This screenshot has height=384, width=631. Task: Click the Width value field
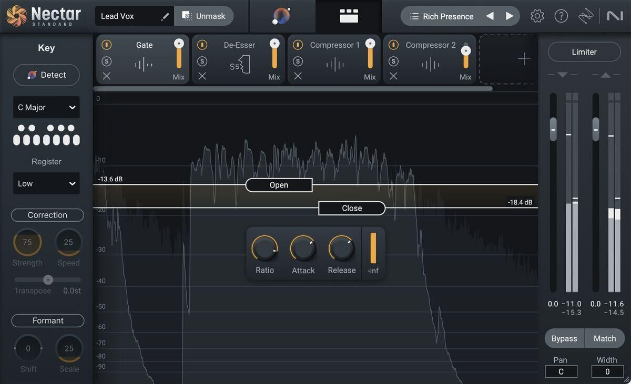tap(607, 371)
